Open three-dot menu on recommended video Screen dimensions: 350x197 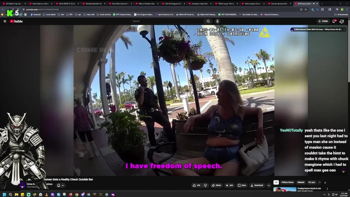coord(327,189)
